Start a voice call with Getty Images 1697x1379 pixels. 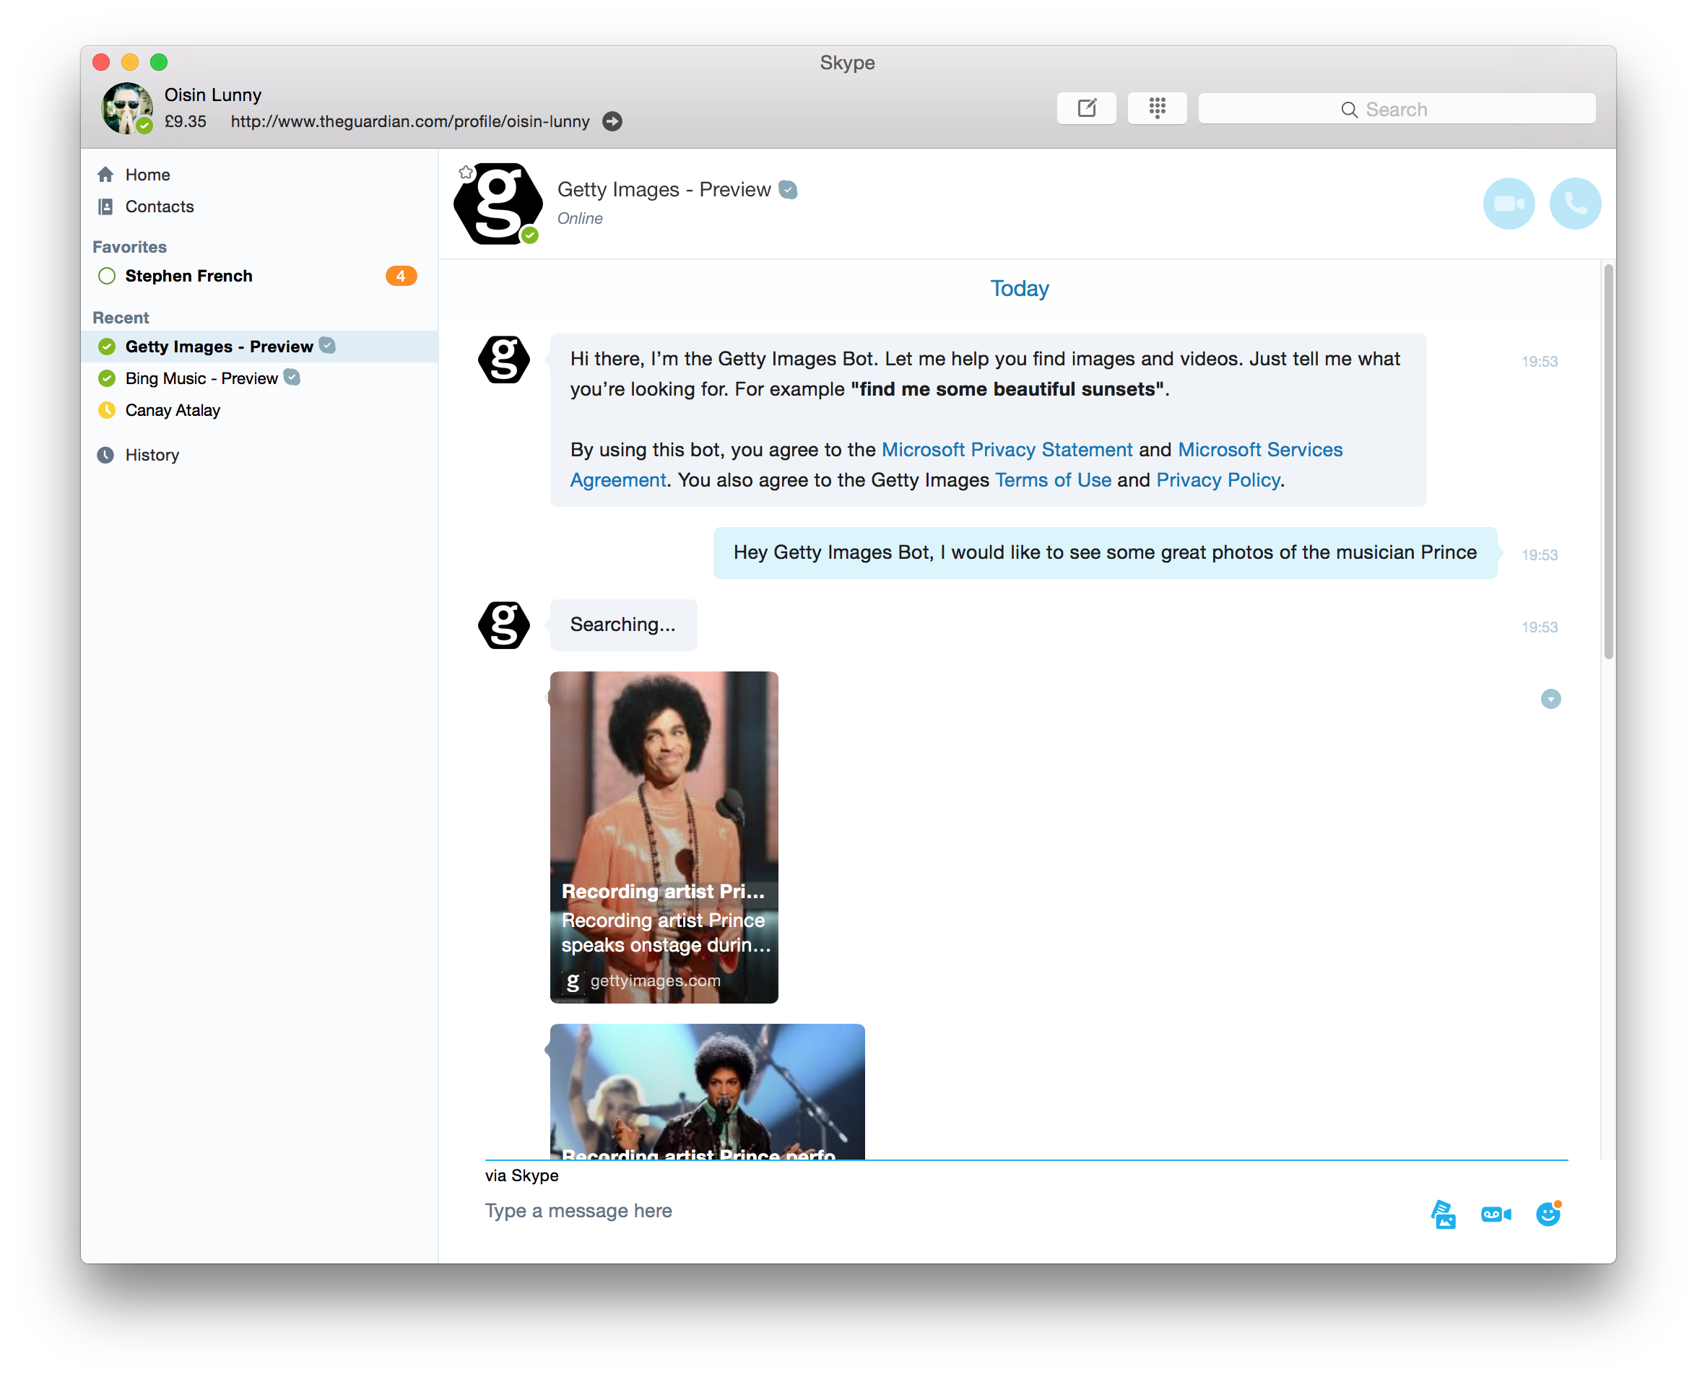[1575, 204]
